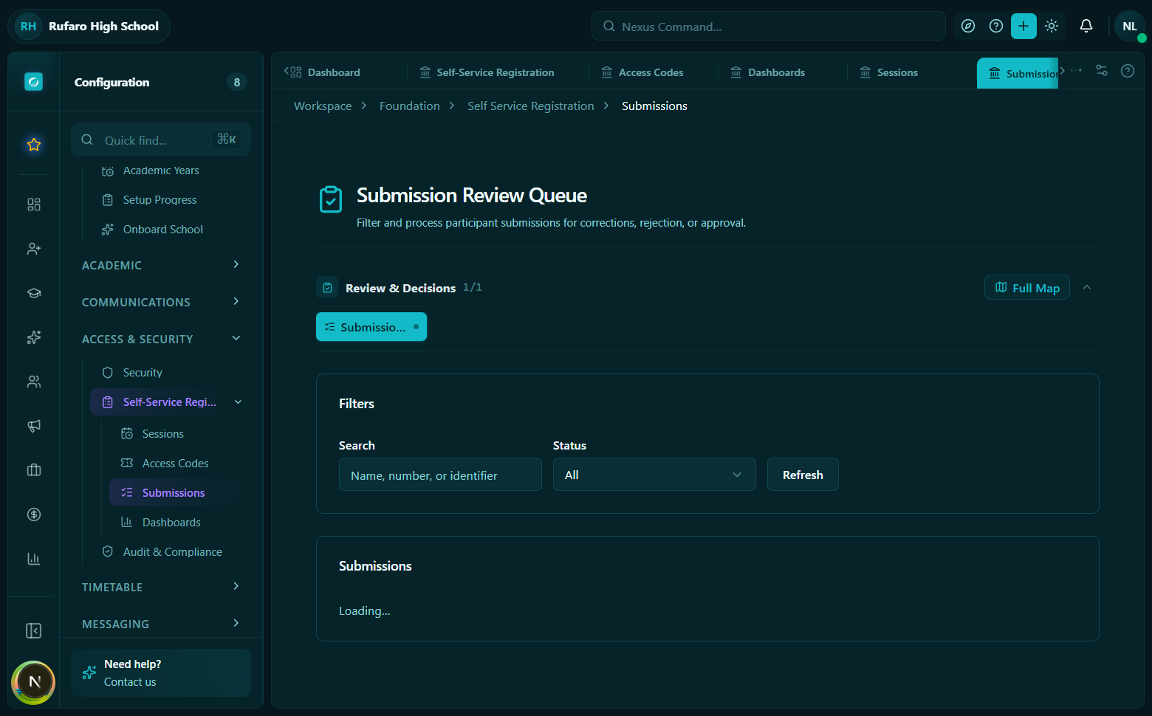Expand the ACADEMIC section
The width and height of the screenshot is (1152, 716).
click(x=161, y=265)
